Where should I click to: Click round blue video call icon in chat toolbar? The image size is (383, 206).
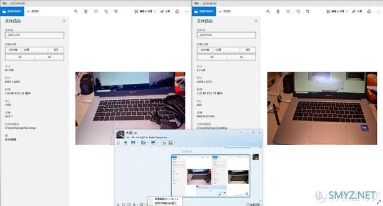click(x=126, y=142)
